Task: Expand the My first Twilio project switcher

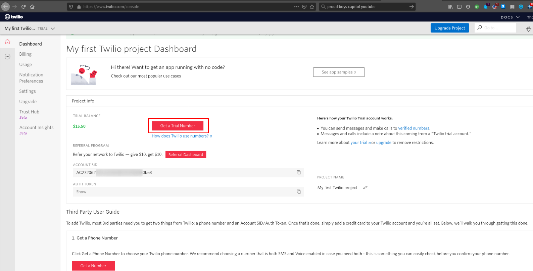Action: tap(30, 29)
